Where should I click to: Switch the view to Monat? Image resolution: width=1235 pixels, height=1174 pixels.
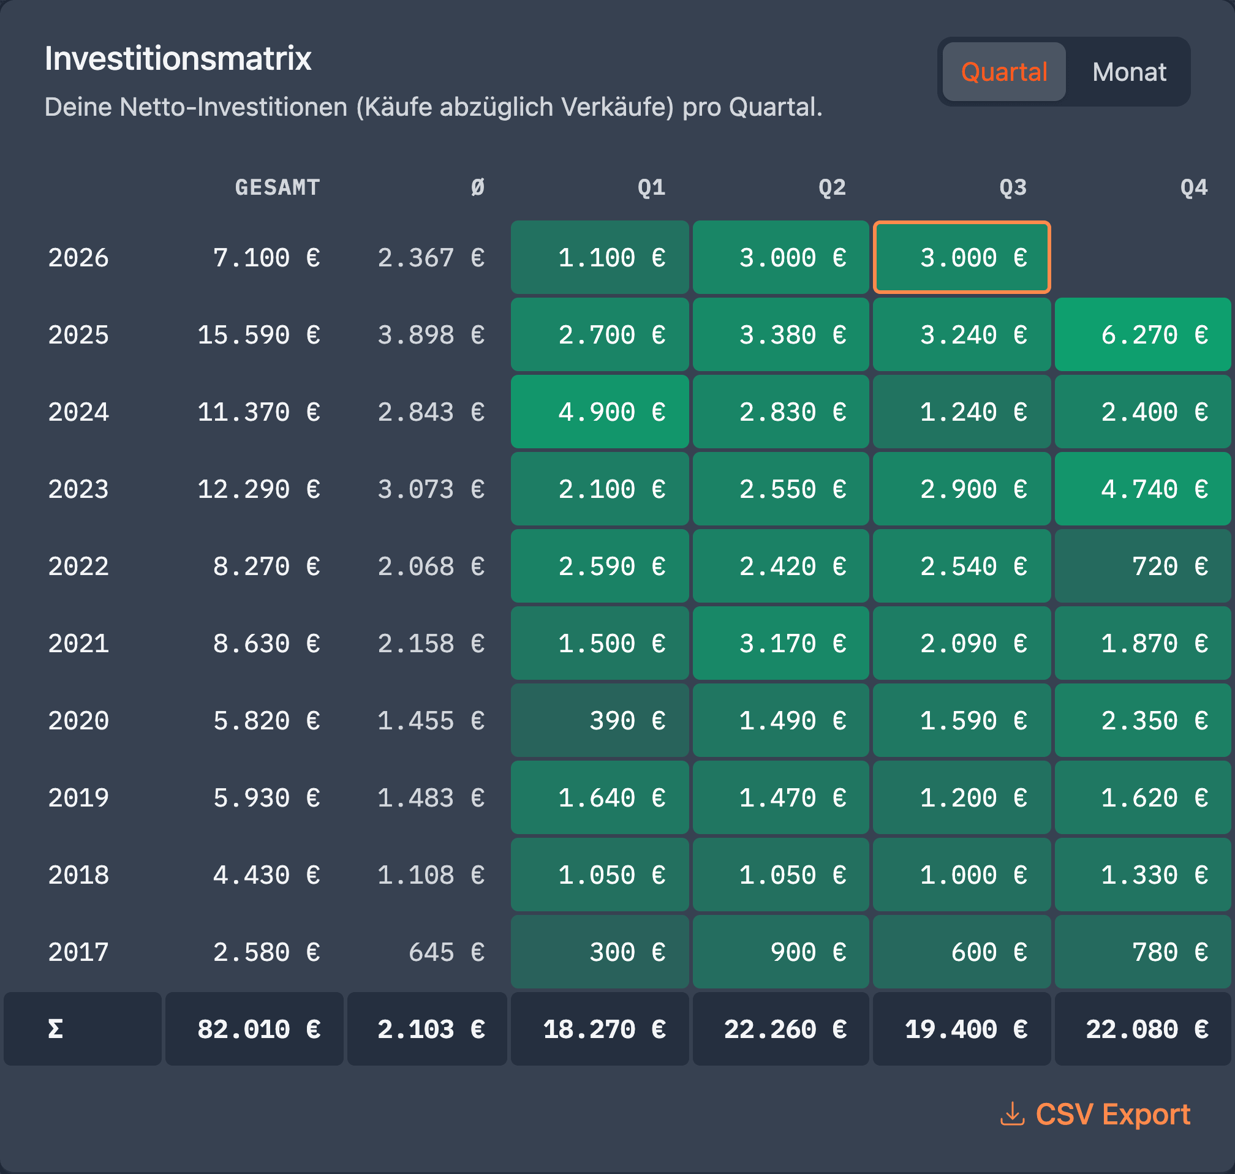(x=1128, y=72)
